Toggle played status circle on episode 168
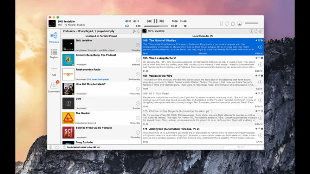Image resolution: width=310 pixels, height=174 pixels. [261, 93]
